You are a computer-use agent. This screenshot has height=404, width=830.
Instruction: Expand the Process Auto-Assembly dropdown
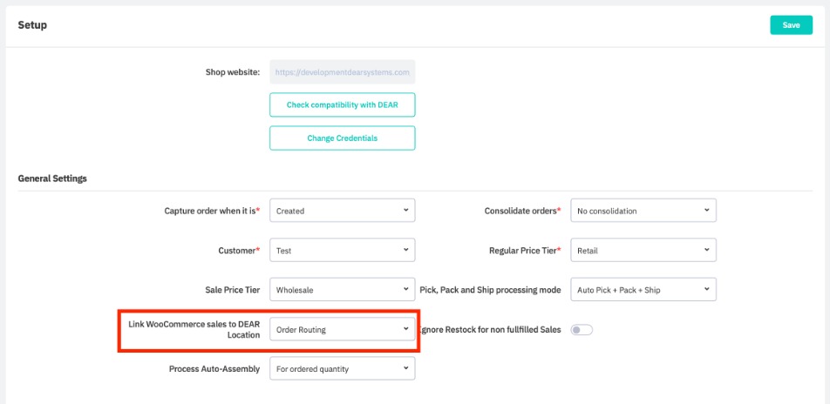click(342, 369)
